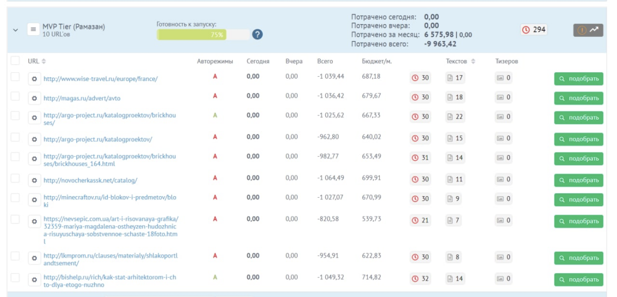Open gear settings for wise-travel.ru URL
The image size is (617, 297).
pyautogui.click(x=35, y=79)
